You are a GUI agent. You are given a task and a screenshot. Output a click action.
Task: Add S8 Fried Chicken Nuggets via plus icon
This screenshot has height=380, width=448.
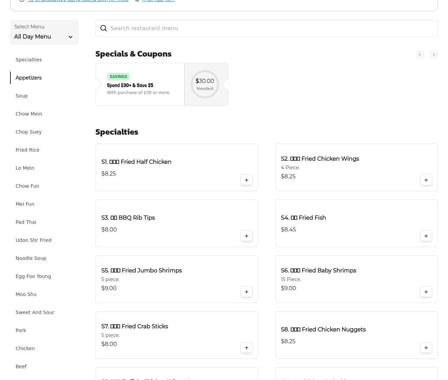point(426,348)
